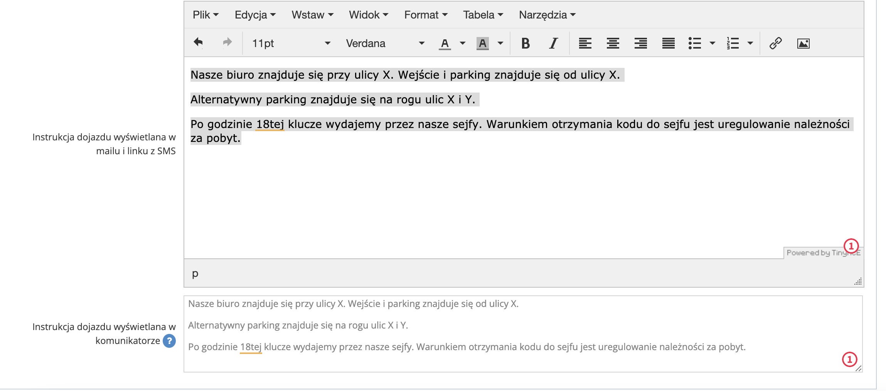Click the redo arrow icon
Viewport: 886px width, 391px height.
[x=227, y=43]
